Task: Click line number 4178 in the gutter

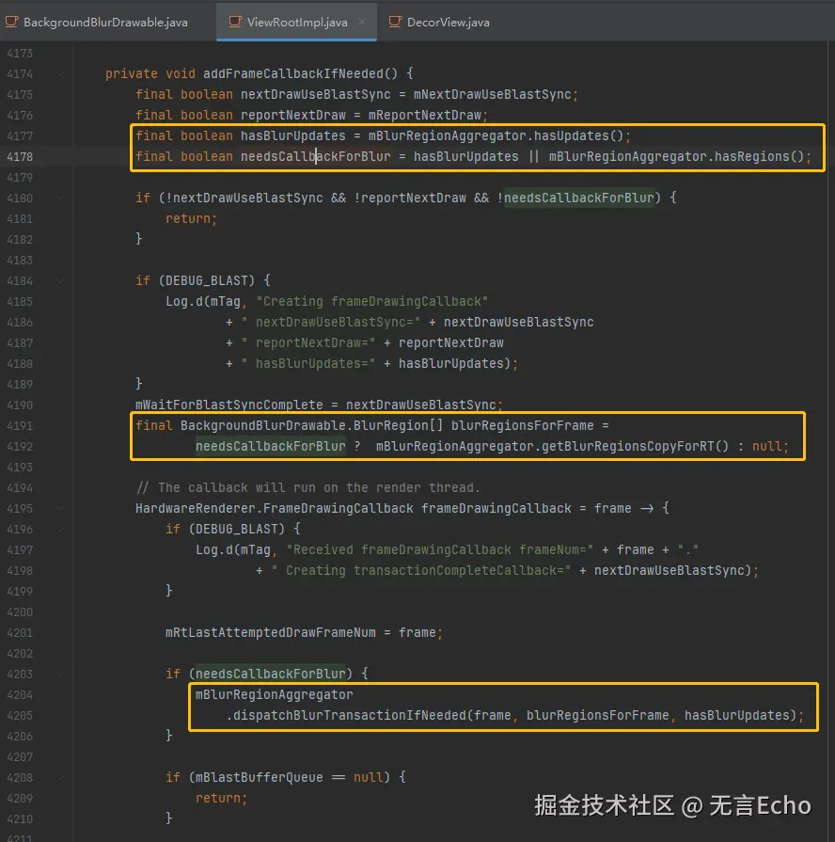Action: pos(20,157)
